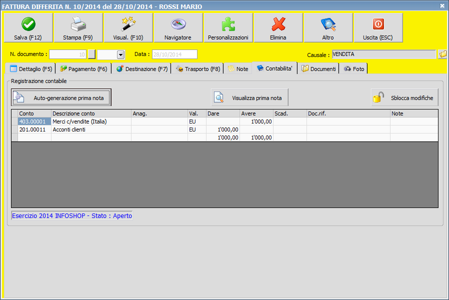The width and height of the screenshot is (449, 300).
Task: Click Visualizza prima nota button
Action: point(250,98)
